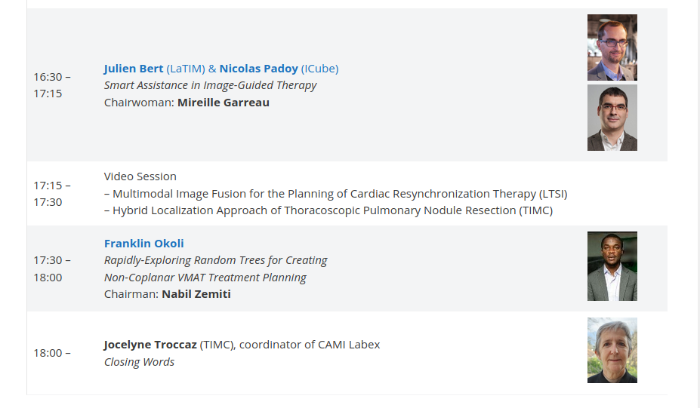Click the 16:30 – 17:15 time slot

tap(52, 85)
